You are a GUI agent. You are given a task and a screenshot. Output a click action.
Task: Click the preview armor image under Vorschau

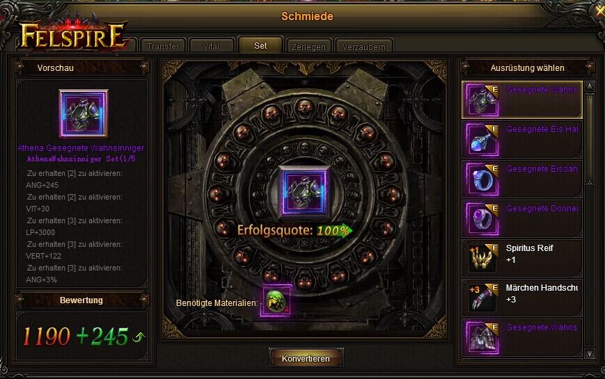click(x=84, y=114)
